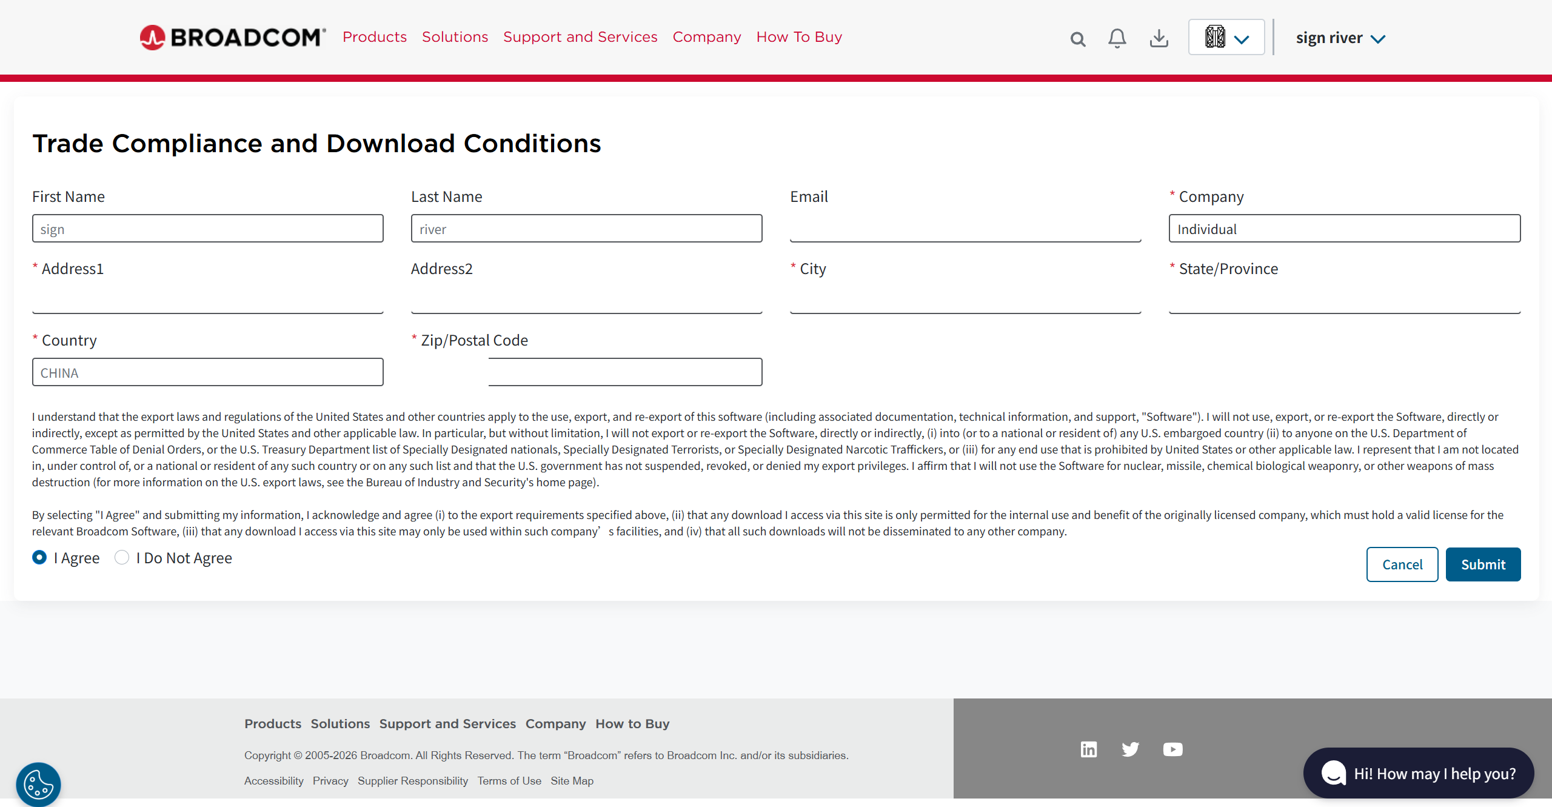This screenshot has height=807, width=1552.
Task: Focus the State/Province input field
Action: coord(1345,300)
